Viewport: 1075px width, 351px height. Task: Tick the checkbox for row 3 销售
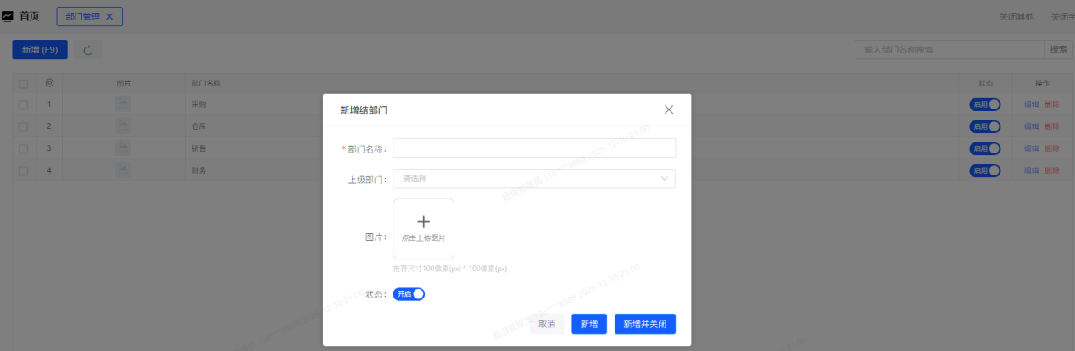coord(23,148)
